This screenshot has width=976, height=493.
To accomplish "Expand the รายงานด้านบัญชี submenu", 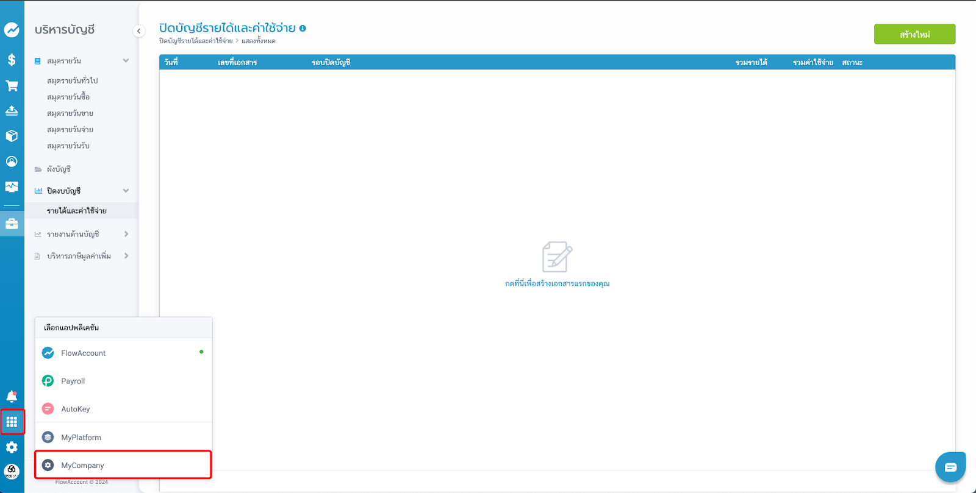I will 126,234.
